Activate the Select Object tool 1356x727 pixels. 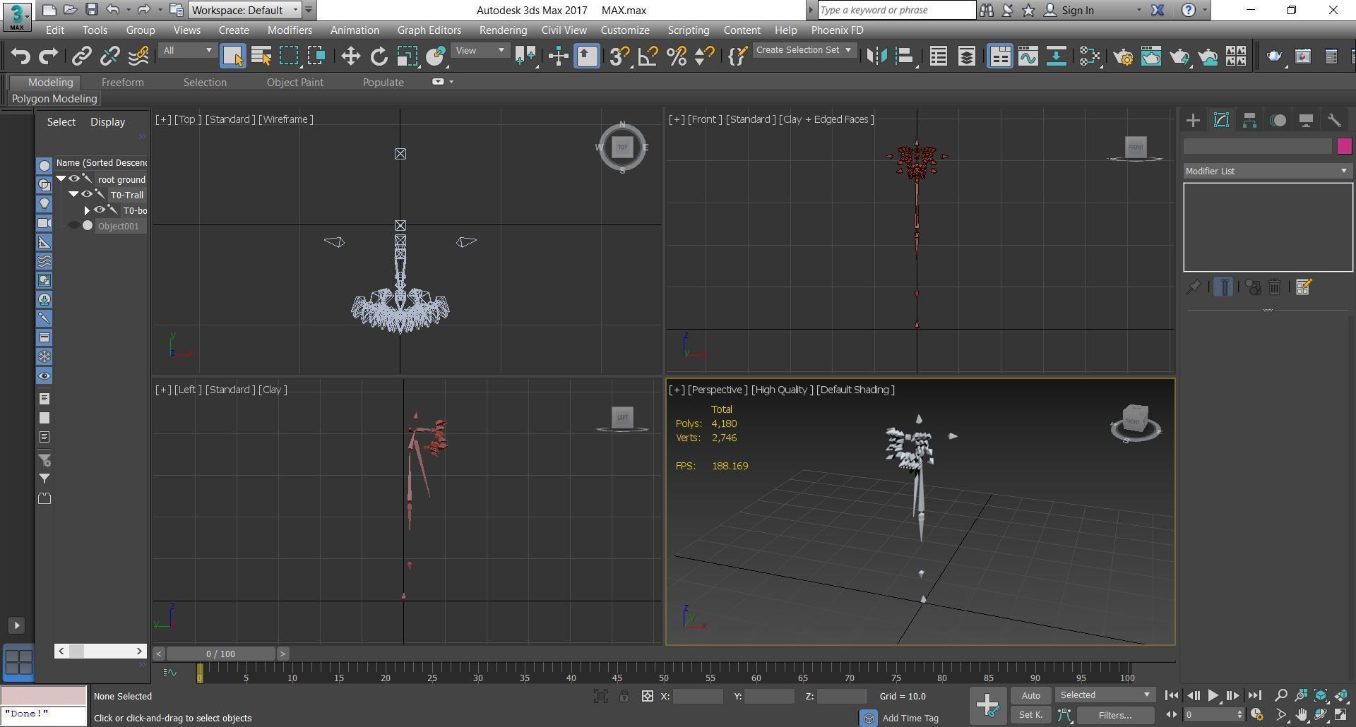pyautogui.click(x=232, y=56)
